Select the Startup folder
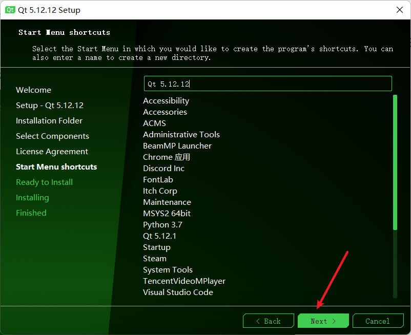Viewport: 411px width, 335px height. tap(157, 247)
